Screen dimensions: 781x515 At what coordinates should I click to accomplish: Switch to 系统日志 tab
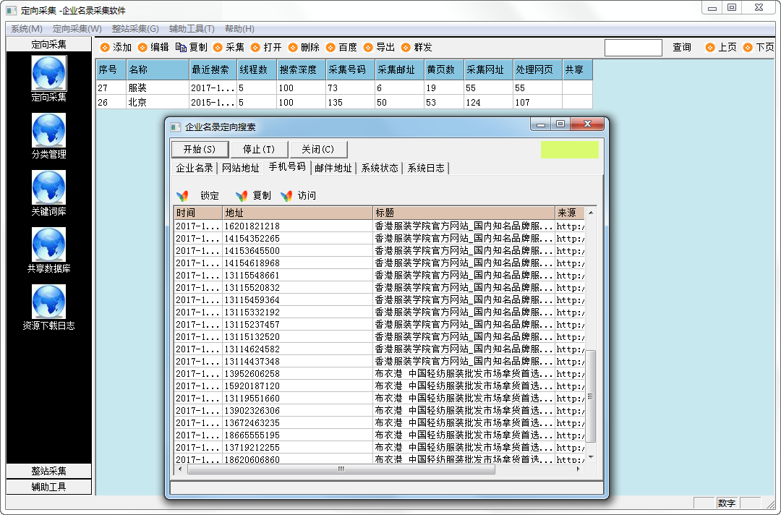[x=426, y=168]
